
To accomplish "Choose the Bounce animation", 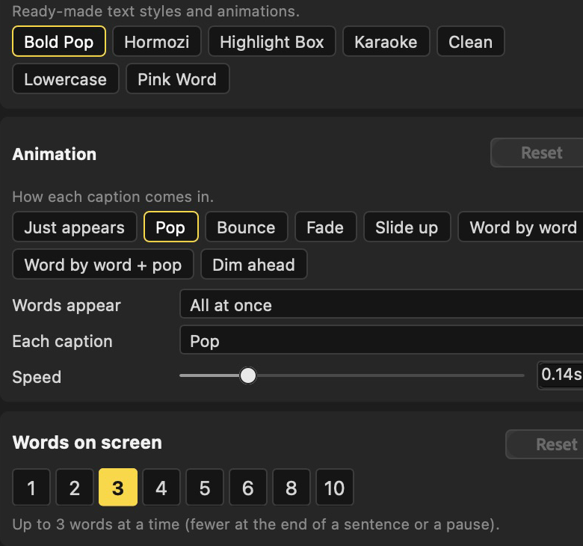I will [x=246, y=227].
